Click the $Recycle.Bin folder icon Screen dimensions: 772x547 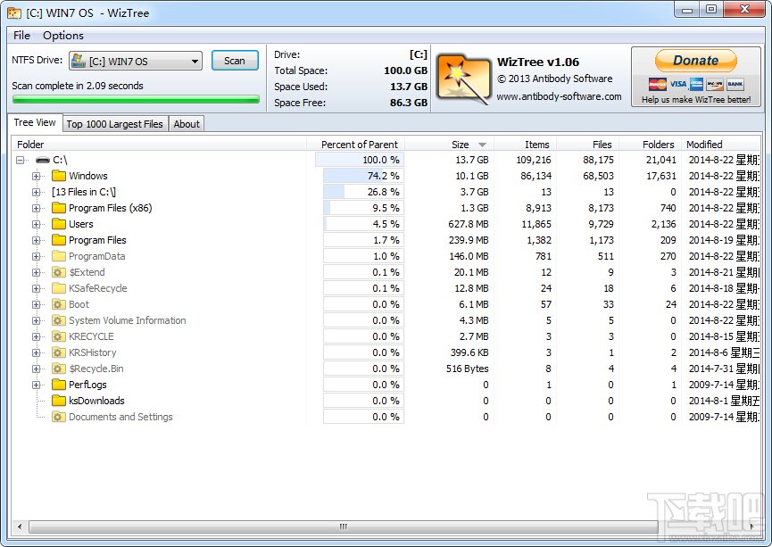[59, 369]
